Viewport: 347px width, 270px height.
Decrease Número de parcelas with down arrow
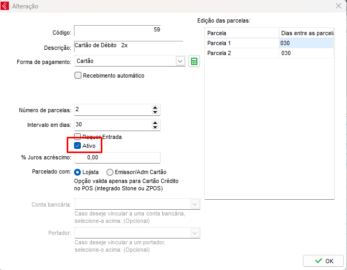[155, 112]
